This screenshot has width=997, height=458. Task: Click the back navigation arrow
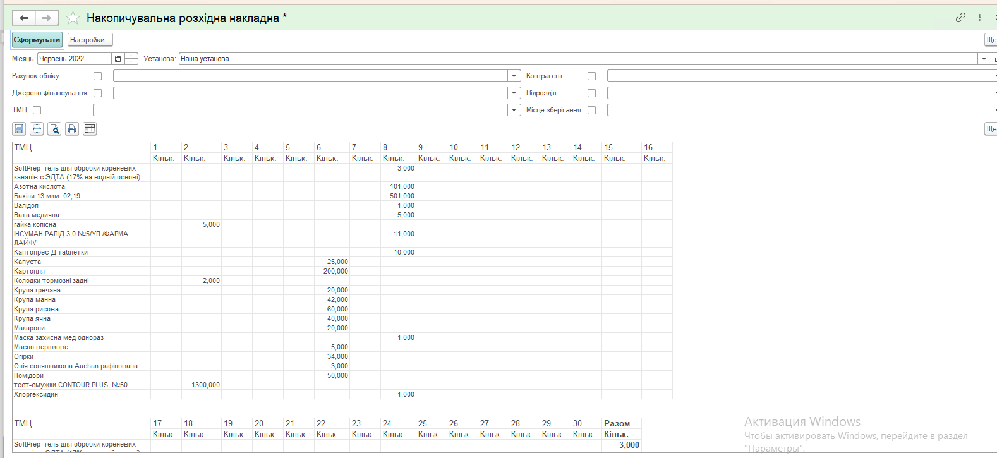tap(24, 18)
